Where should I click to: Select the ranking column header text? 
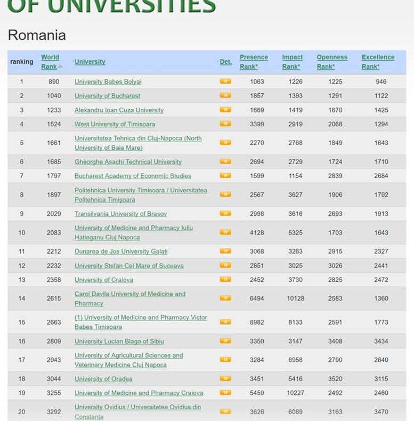coord(22,62)
